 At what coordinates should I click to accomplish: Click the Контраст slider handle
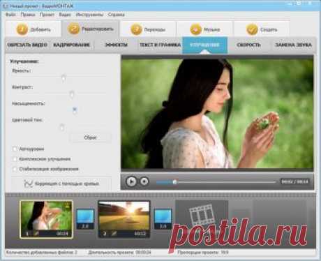click(x=72, y=94)
